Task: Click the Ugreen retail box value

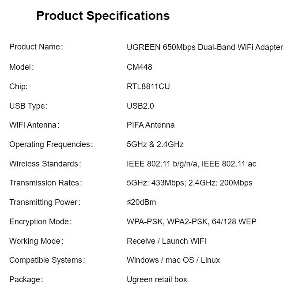Action: click(x=157, y=280)
